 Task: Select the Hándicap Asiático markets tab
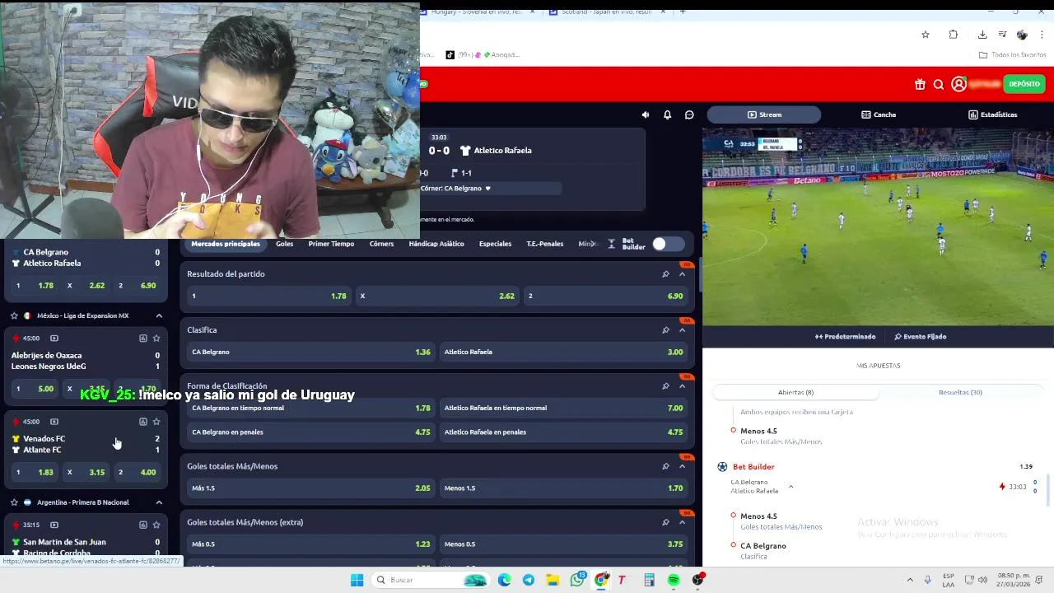click(x=436, y=244)
